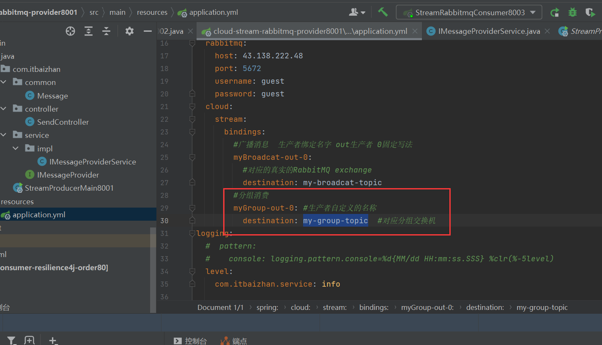Click src in the navigation bar
This screenshot has height=345, width=602.
(x=94, y=12)
